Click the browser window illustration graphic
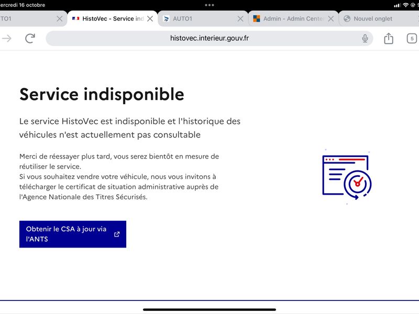Screen dimensions: 419x314 [347, 177]
